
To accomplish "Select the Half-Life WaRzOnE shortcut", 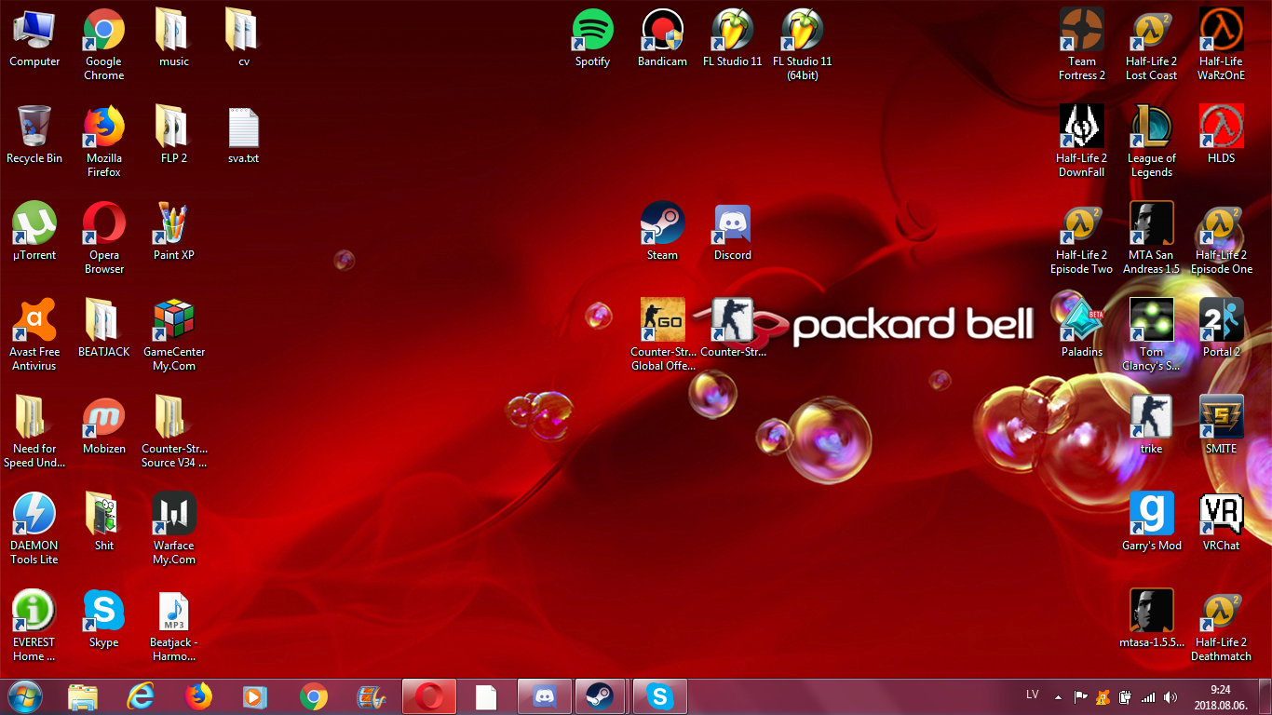I will [x=1222, y=45].
